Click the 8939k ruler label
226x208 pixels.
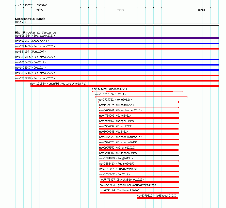point(202,10)
